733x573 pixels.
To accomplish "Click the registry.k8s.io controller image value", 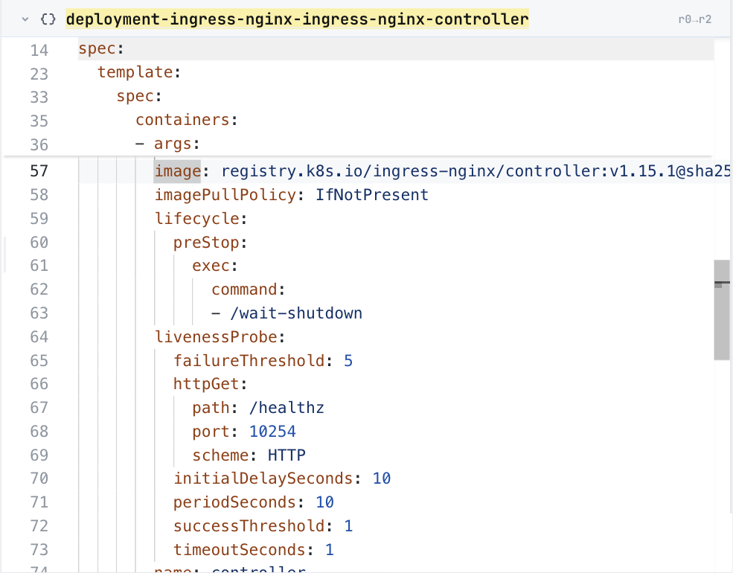I will click(x=476, y=171).
